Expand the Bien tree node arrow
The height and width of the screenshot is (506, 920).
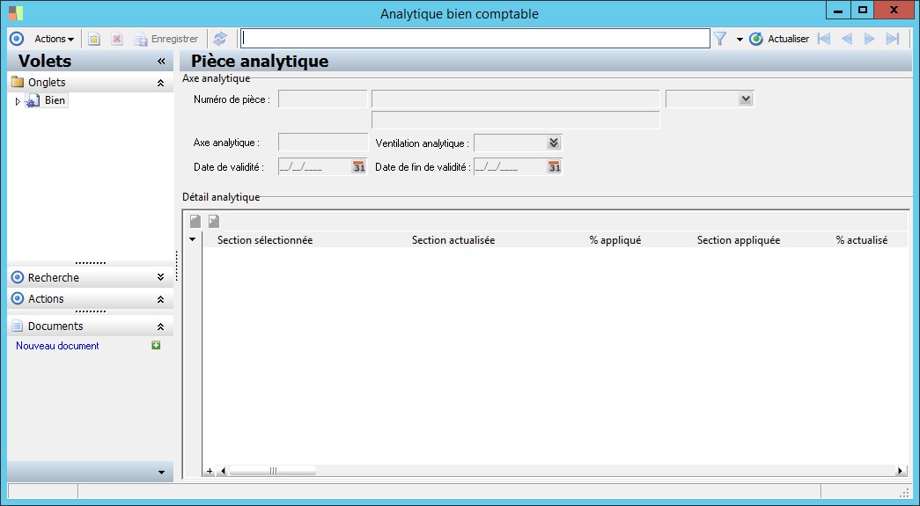[x=18, y=101]
